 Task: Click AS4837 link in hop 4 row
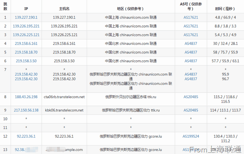coord(191,44)
